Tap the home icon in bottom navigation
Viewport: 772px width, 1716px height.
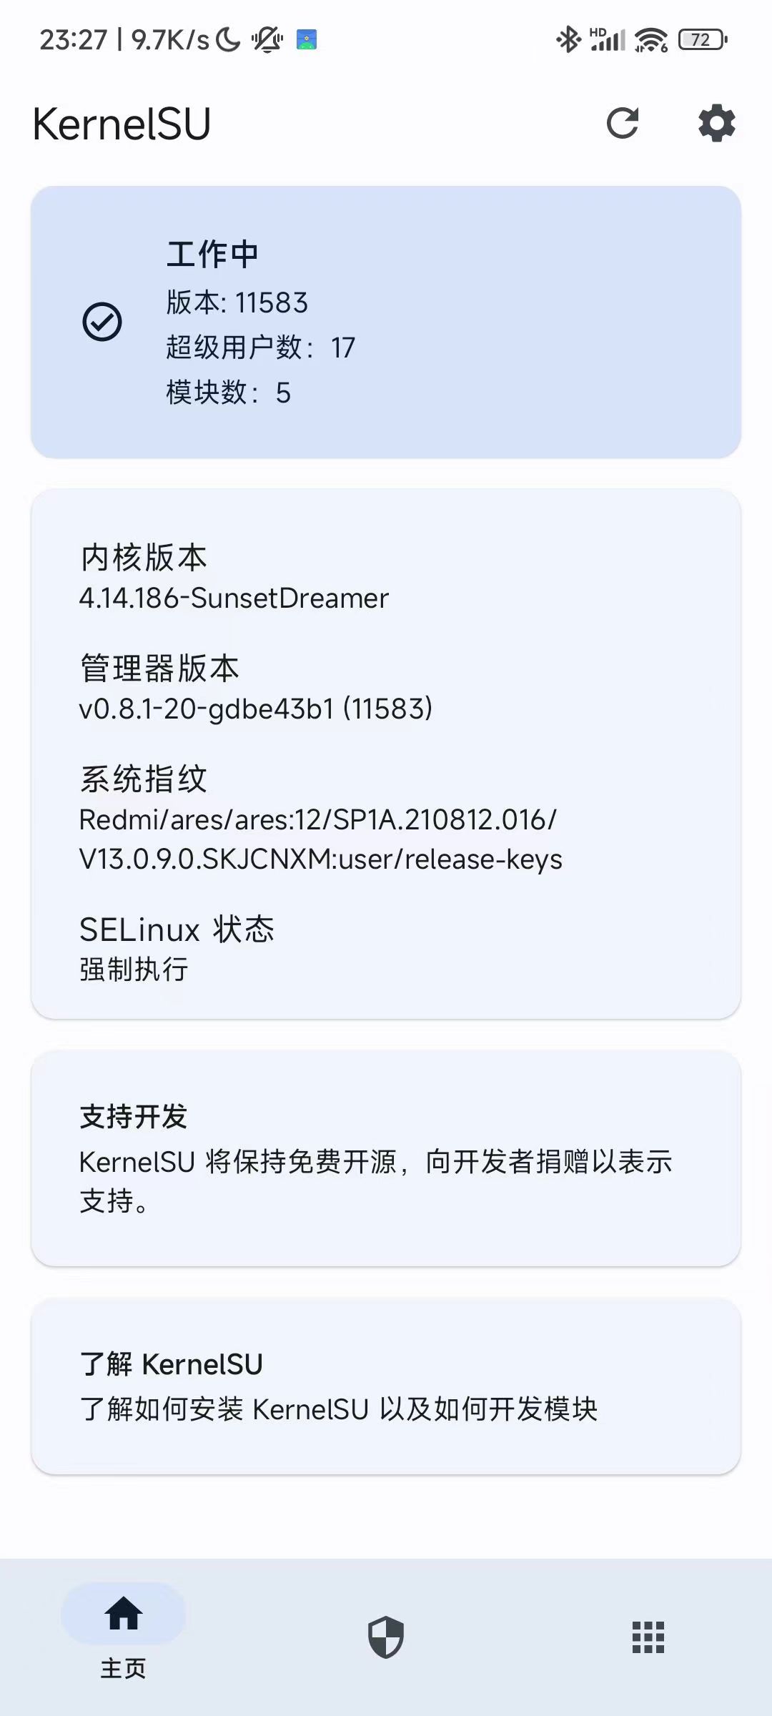124,1614
